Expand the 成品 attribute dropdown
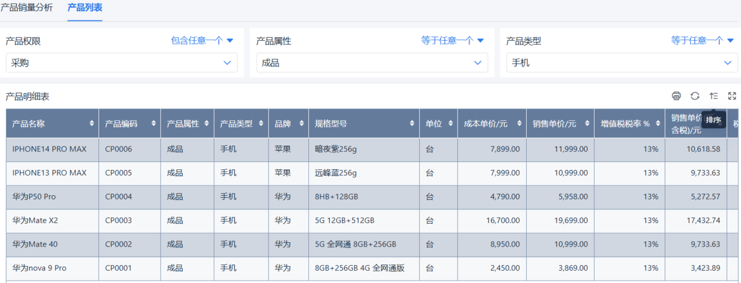This screenshot has width=741, height=283. (x=372, y=62)
